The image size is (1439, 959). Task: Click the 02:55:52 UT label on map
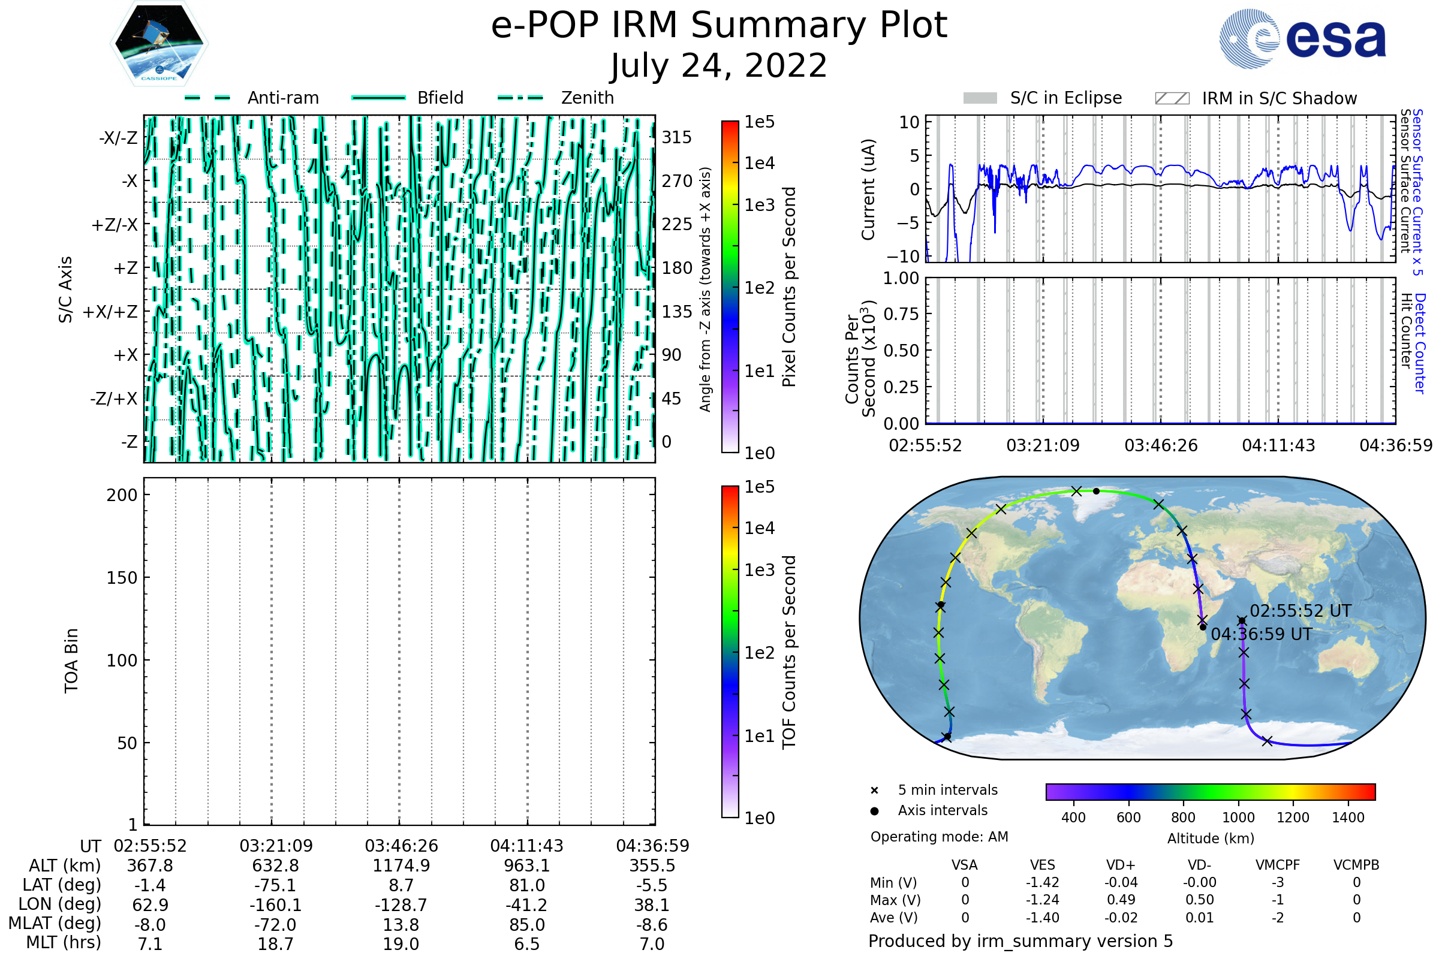[1300, 611]
